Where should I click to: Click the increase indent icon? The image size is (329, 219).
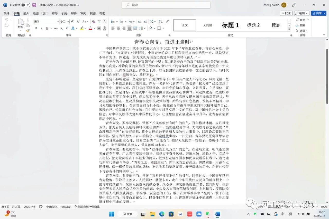(x=145, y=22)
